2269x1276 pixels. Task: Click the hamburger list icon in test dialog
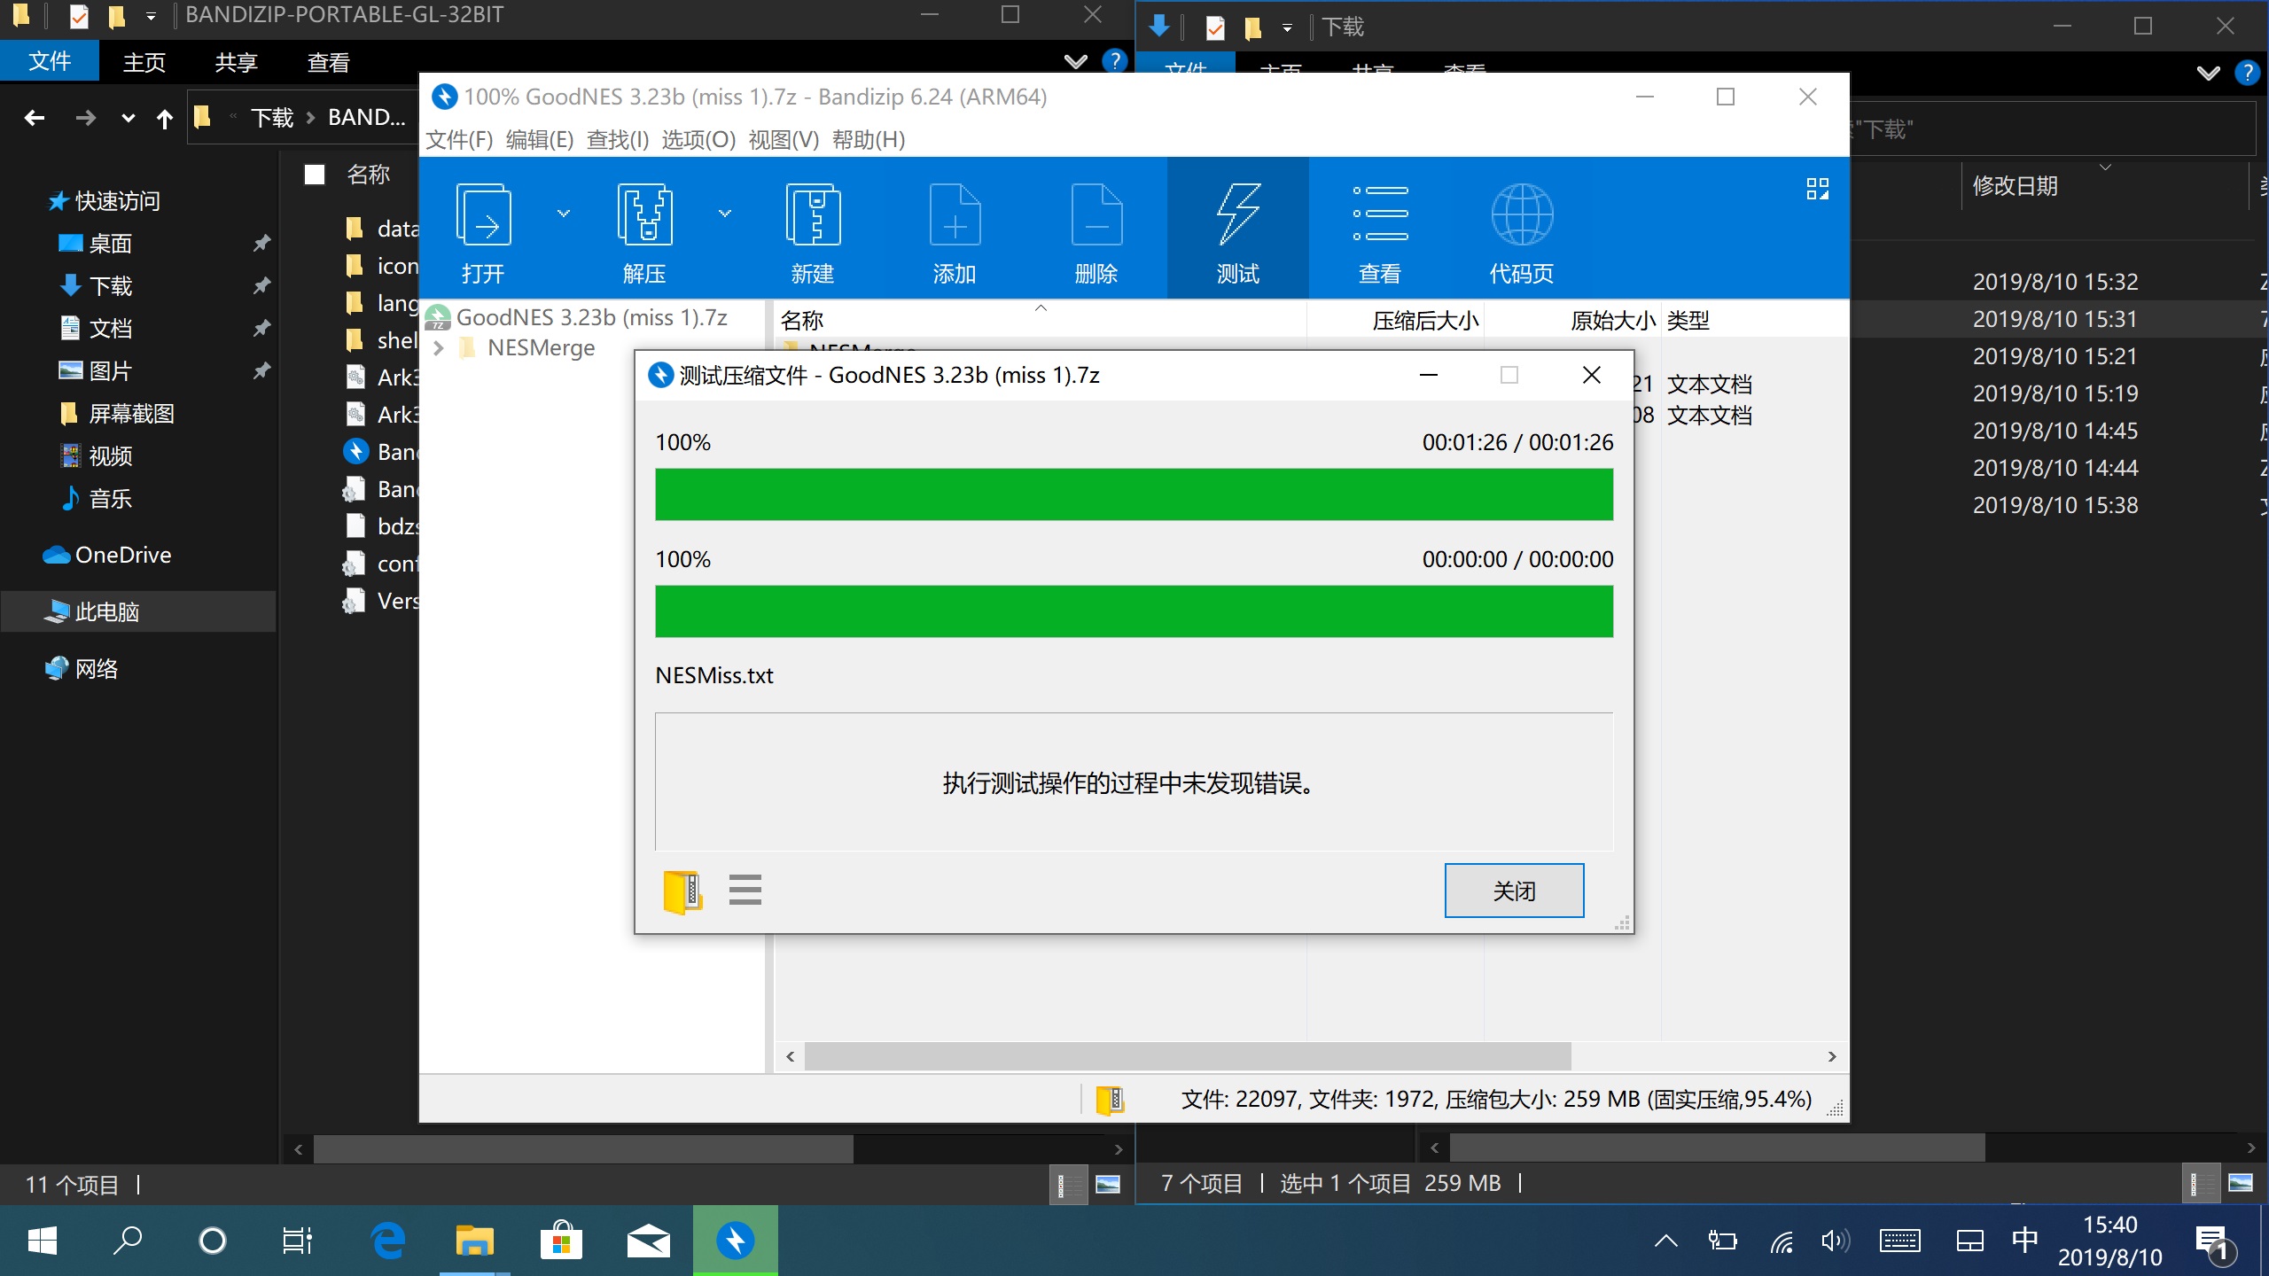pos(745,890)
